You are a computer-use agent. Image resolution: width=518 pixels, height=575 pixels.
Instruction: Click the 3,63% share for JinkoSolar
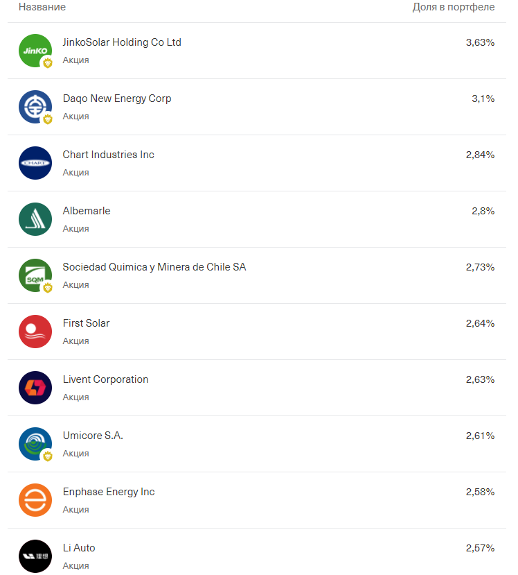[480, 42]
